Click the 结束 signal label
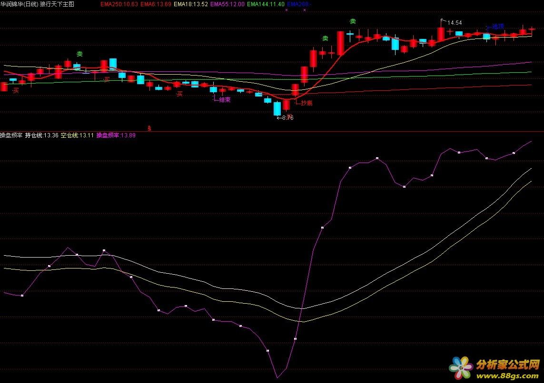The image size is (544, 383). click(225, 100)
